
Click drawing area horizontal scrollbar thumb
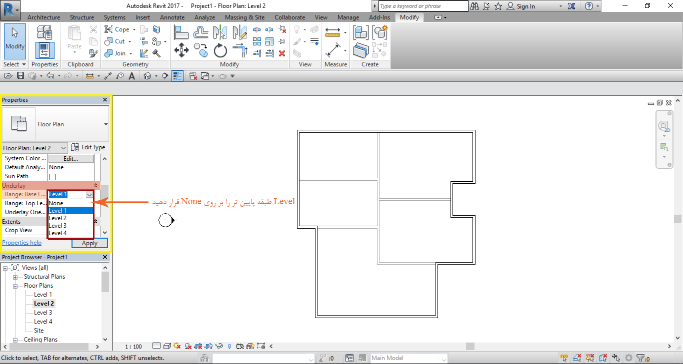click(470, 346)
